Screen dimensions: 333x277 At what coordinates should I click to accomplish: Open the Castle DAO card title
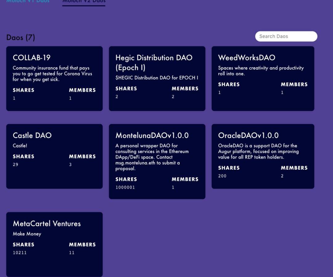(x=32, y=135)
